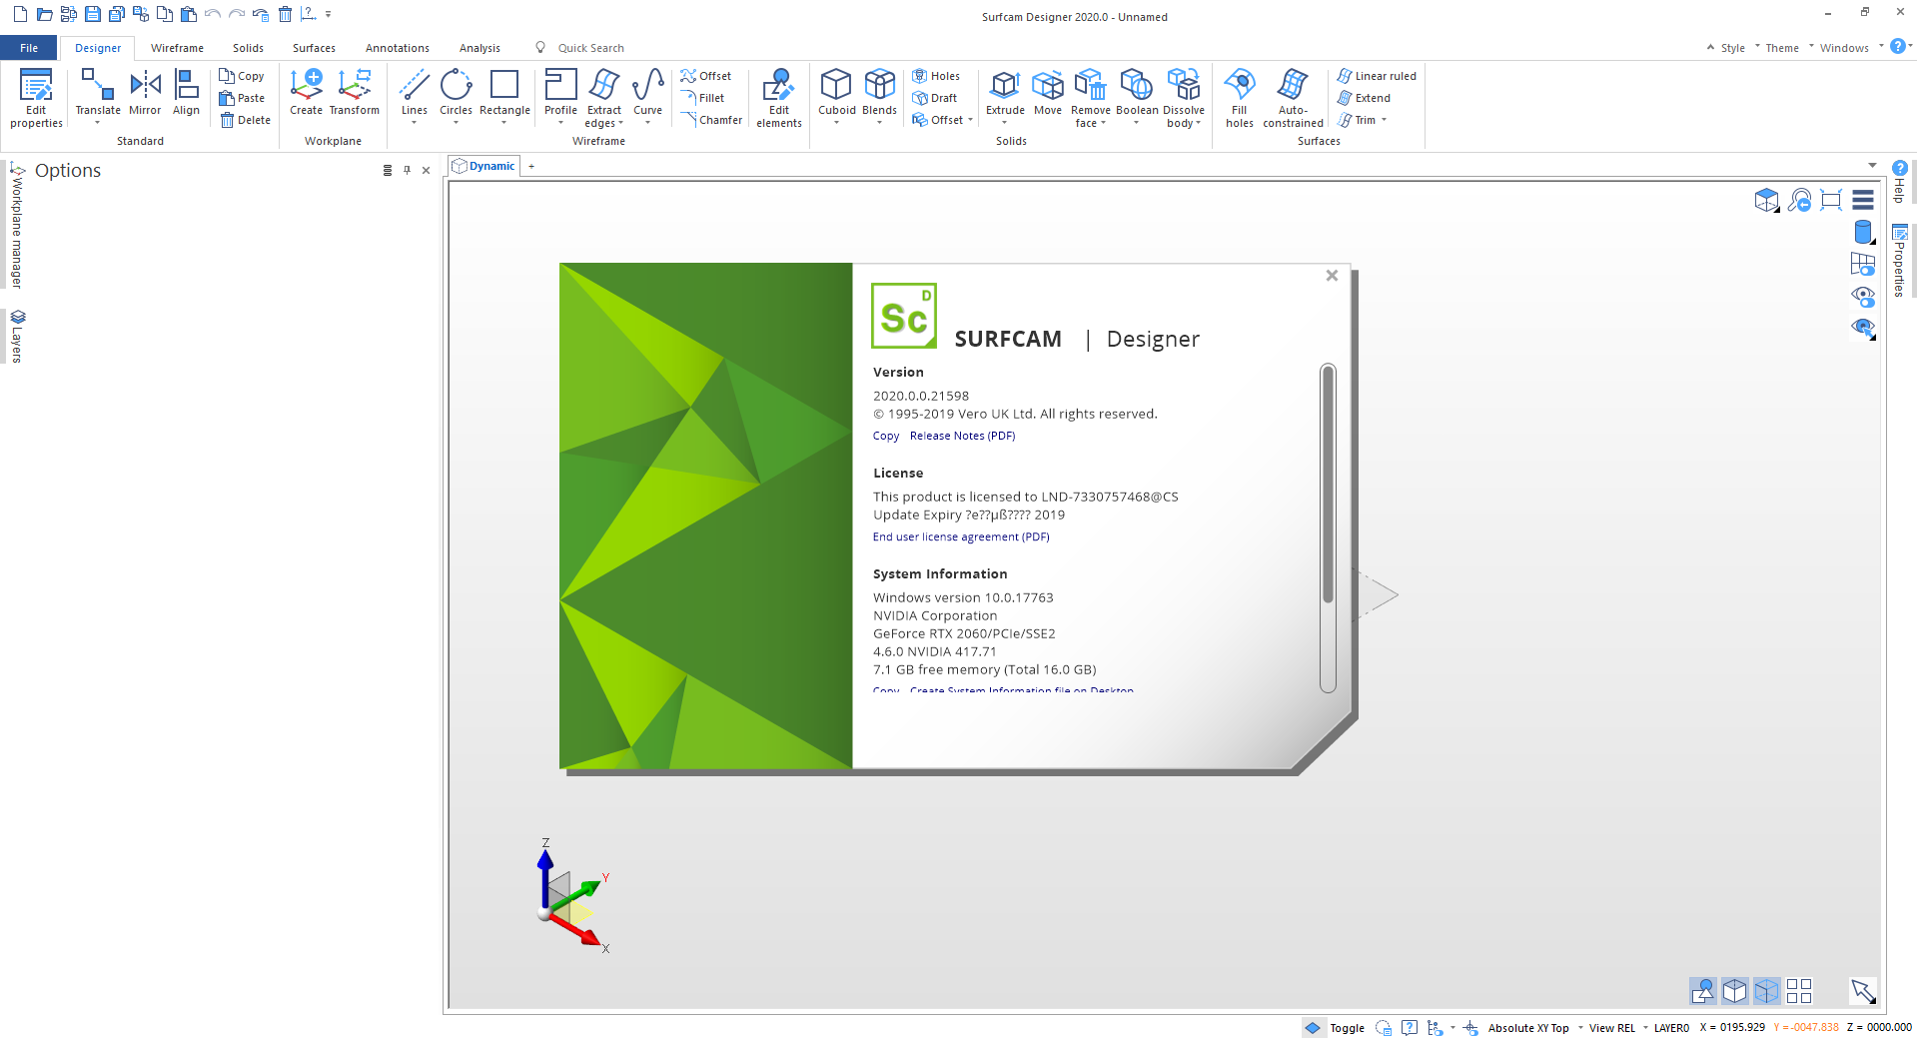Screen dimensions: 1917x1038
Task: Expand the Trim surface dropdown
Action: [x=1385, y=120]
